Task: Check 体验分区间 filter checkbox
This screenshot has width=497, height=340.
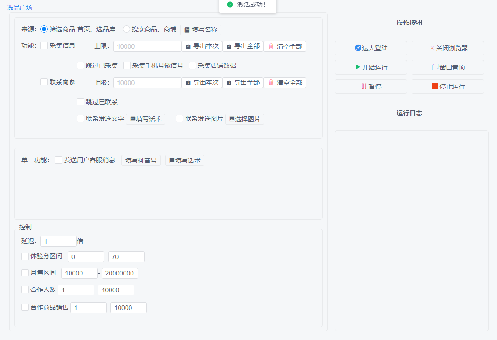Action: 25,256
